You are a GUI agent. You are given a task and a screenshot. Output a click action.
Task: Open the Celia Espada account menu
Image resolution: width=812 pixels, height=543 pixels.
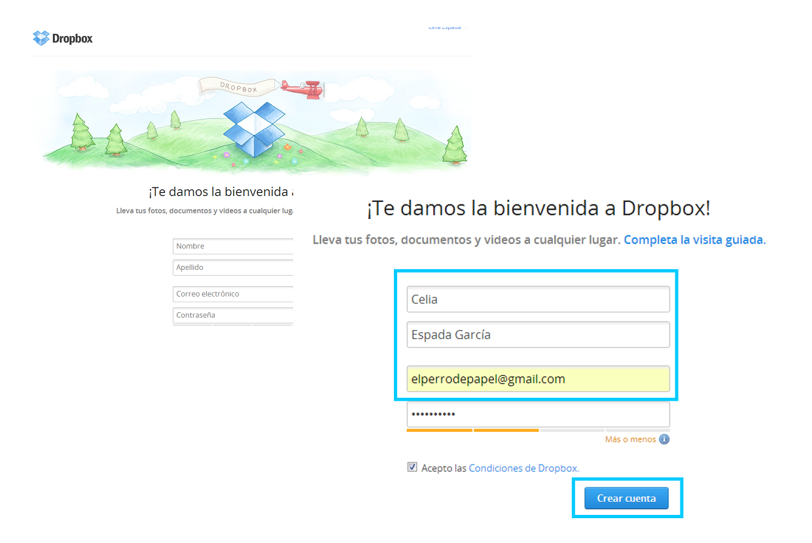[447, 28]
